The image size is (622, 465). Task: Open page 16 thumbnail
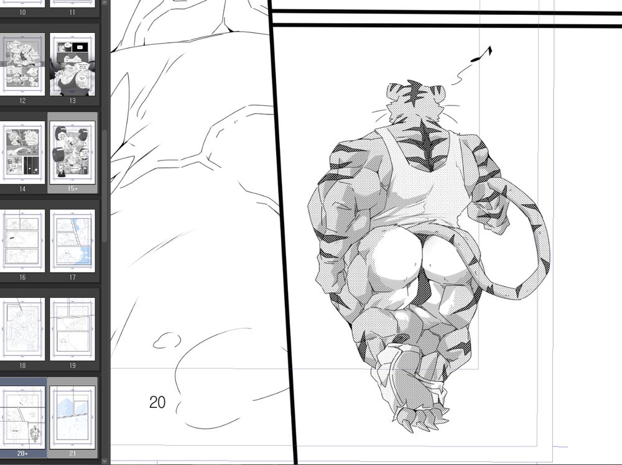22,241
